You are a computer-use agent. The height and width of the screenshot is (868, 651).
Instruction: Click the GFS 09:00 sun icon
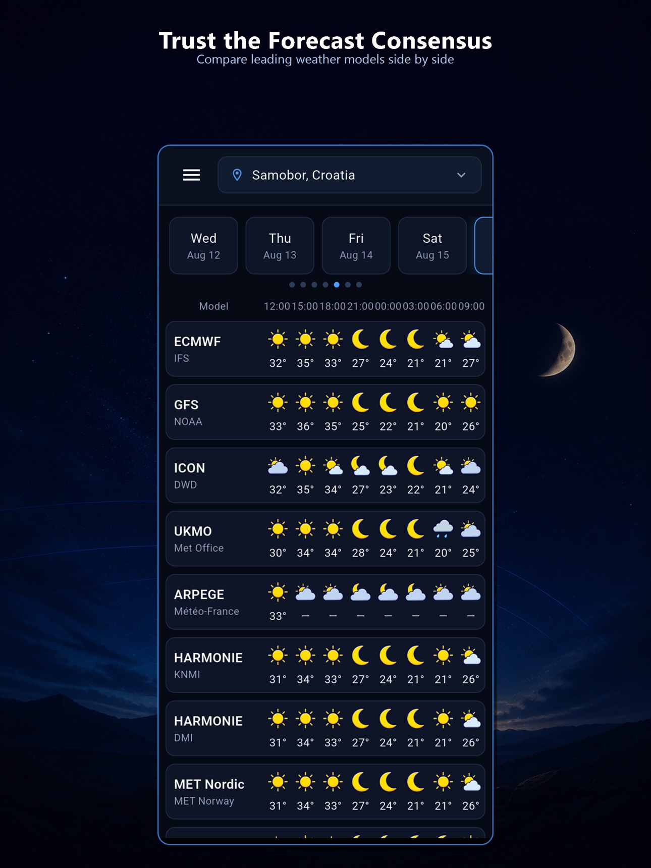(470, 403)
